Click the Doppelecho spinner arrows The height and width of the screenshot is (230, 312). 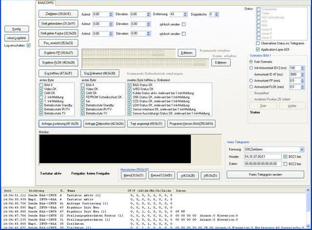click(x=216, y=14)
